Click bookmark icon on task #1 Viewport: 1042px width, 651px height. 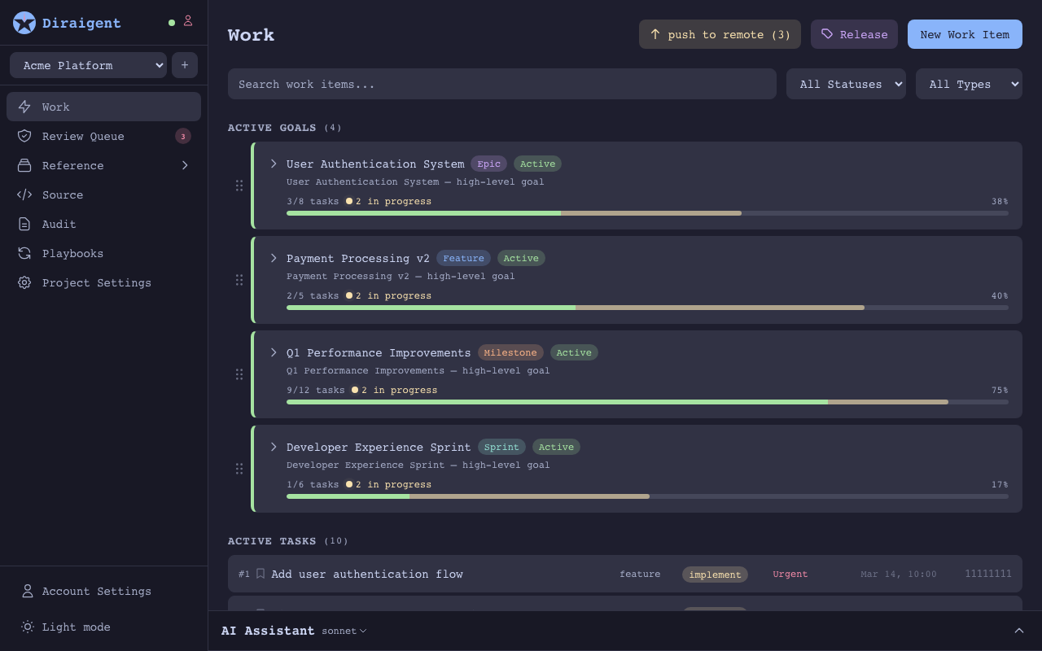pyautogui.click(x=260, y=574)
